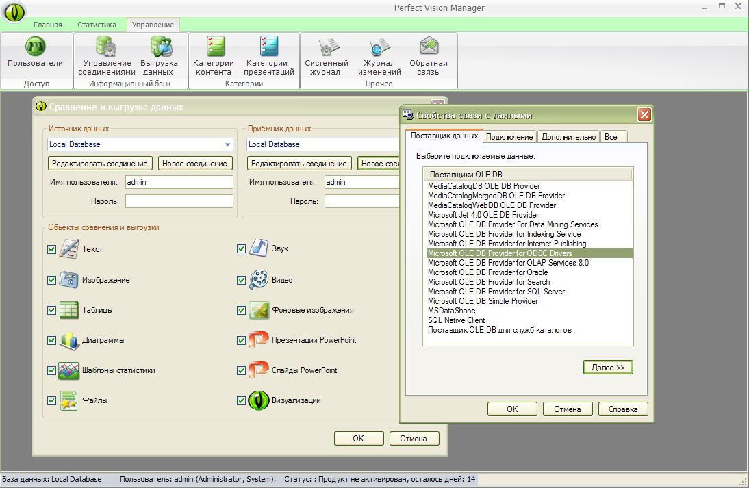This screenshot has height=488, width=749.
Task: Click the Фоновые изображения icon
Action: [x=258, y=310]
